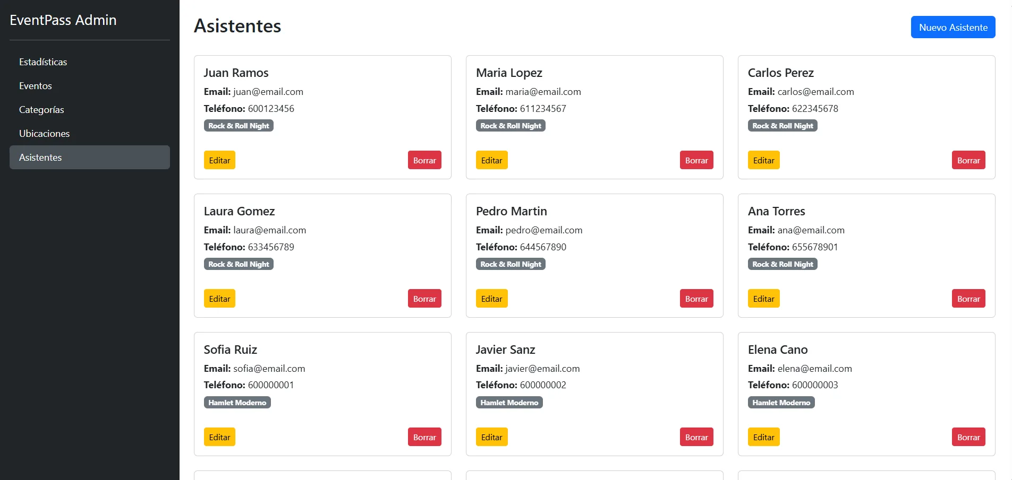
Task: Delete the Juan Ramos attendee
Action: (424, 160)
